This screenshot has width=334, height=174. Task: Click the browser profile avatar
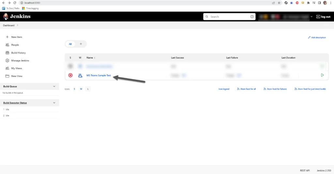tap(325, 3)
